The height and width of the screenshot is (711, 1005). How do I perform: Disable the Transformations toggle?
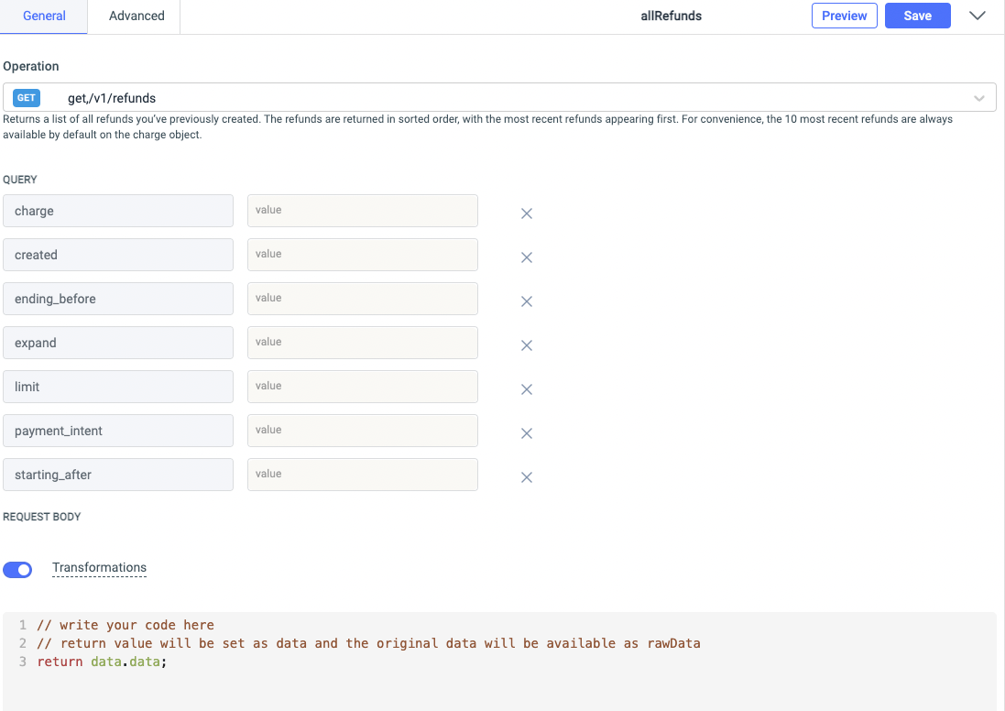tap(17, 570)
